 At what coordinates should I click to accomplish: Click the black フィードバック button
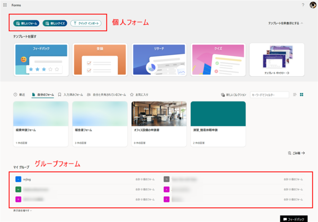(294, 219)
